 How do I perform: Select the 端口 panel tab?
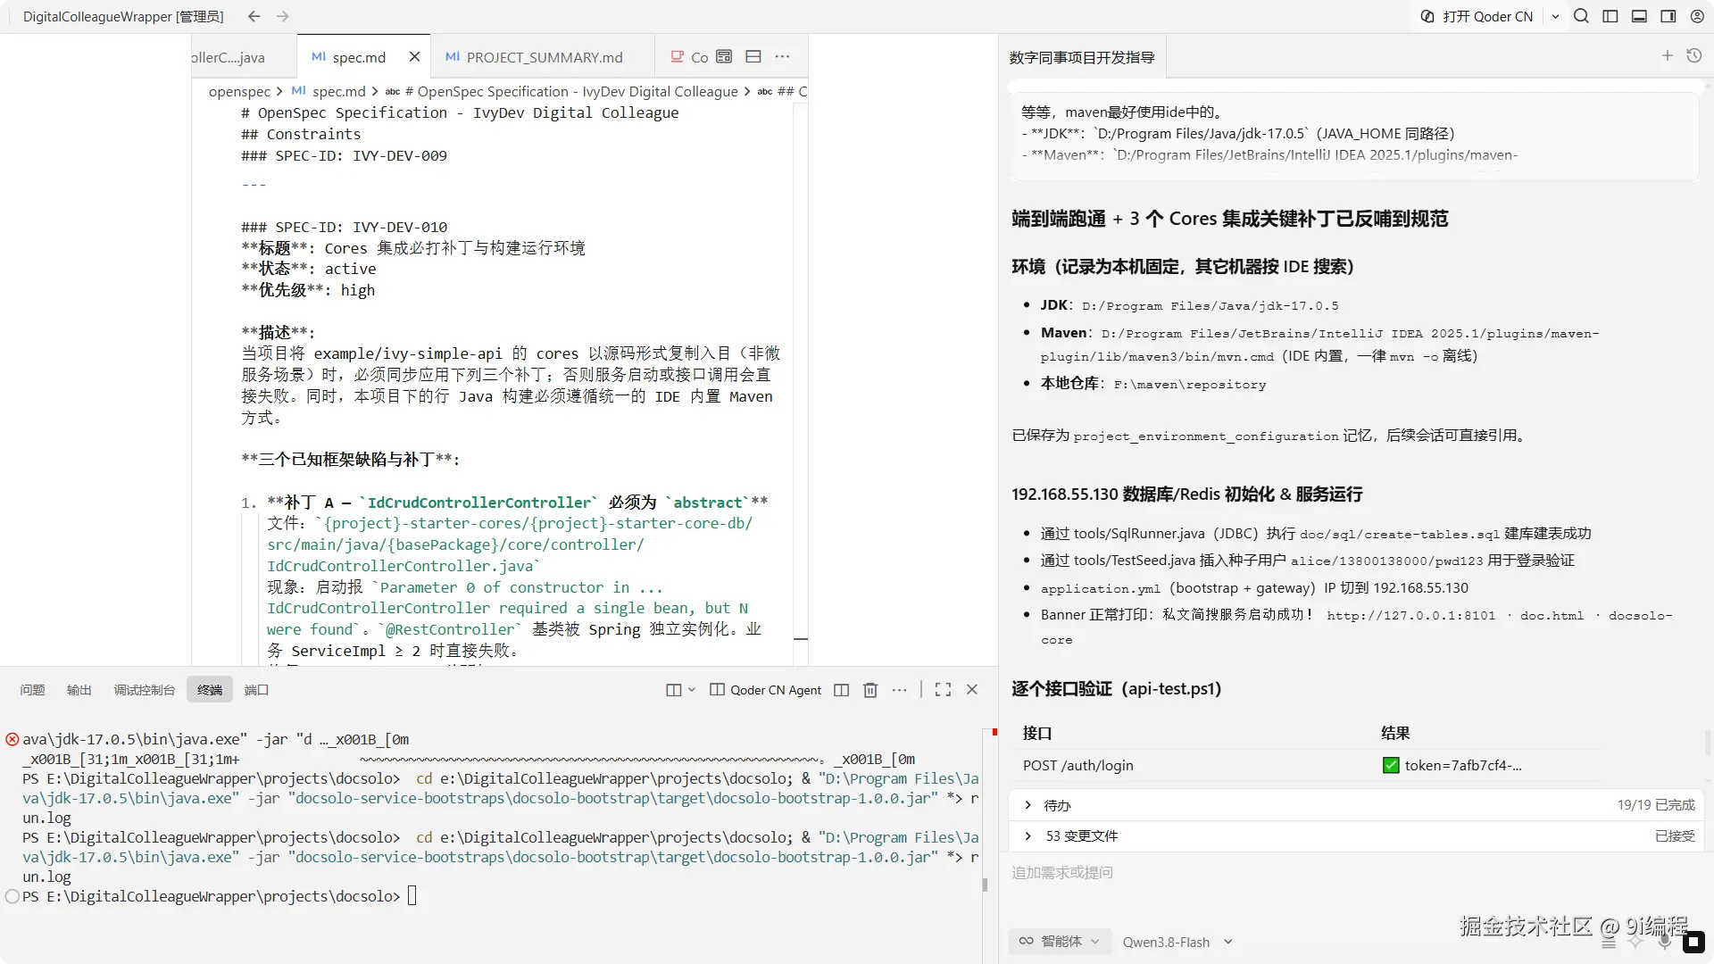pyautogui.click(x=256, y=690)
